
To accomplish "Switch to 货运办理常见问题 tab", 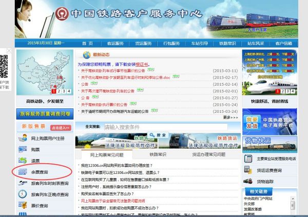I will pos(208,154).
